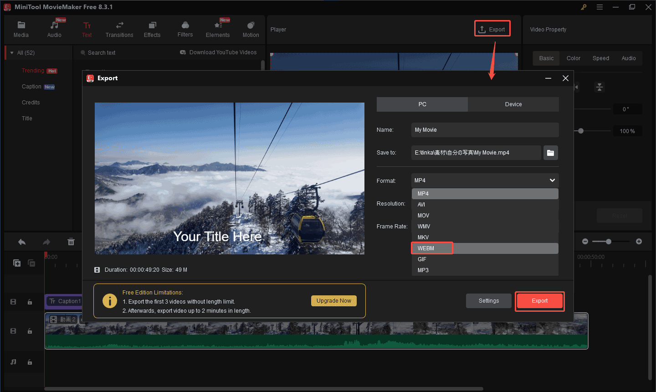This screenshot has height=392, width=656.
Task: Open export Settings button
Action: [488, 301]
